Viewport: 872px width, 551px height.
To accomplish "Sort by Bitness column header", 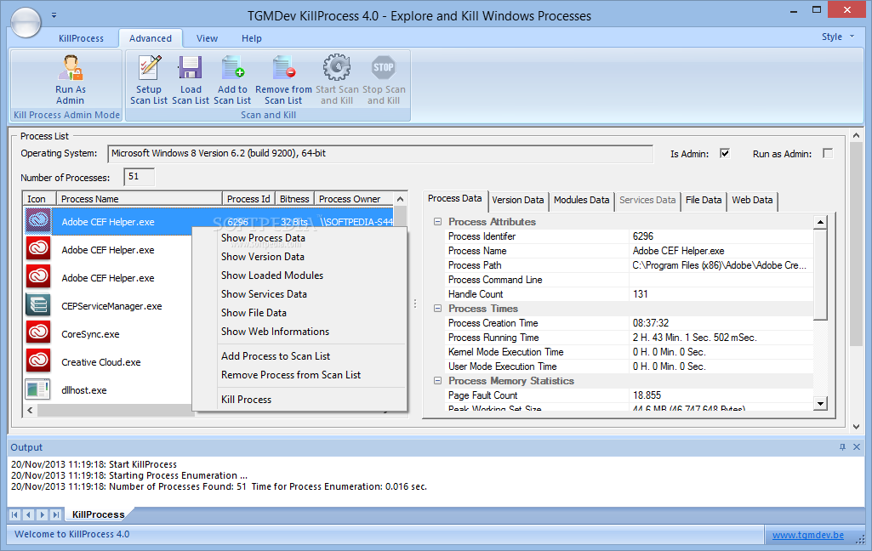I will pos(294,198).
